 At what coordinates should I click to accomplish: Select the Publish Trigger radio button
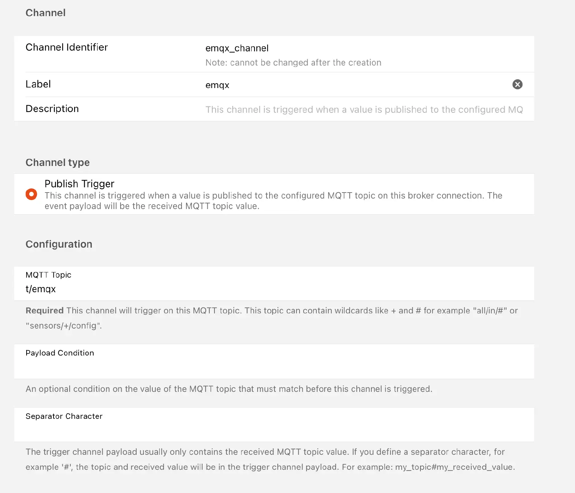click(31, 194)
